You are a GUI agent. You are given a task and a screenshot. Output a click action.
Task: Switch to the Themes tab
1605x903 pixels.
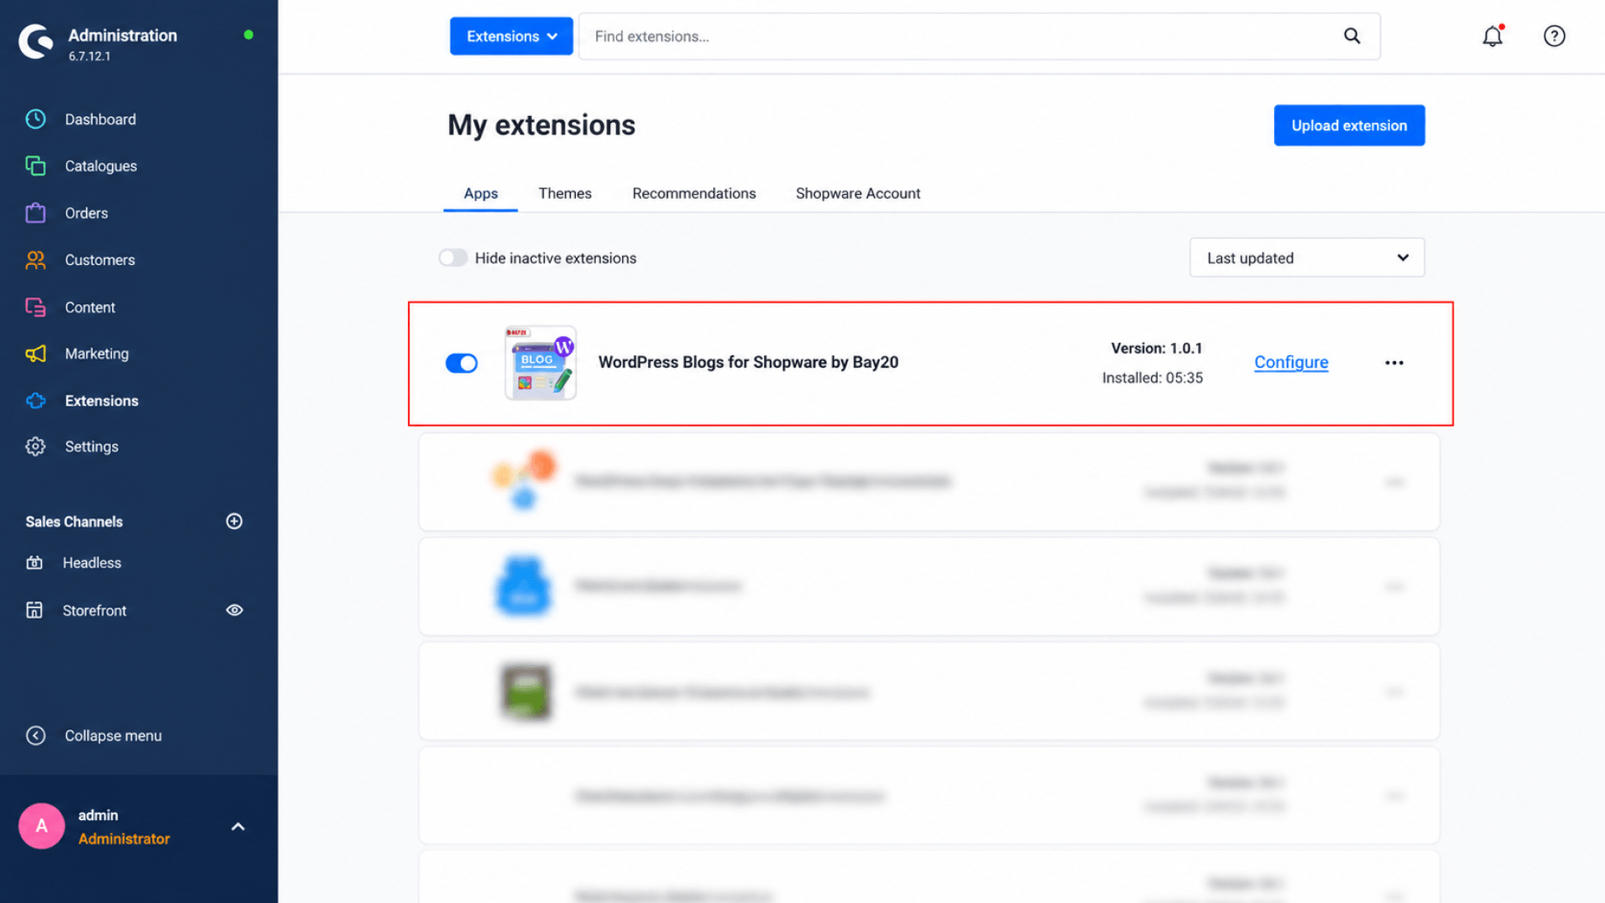click(x=565, y=193)
